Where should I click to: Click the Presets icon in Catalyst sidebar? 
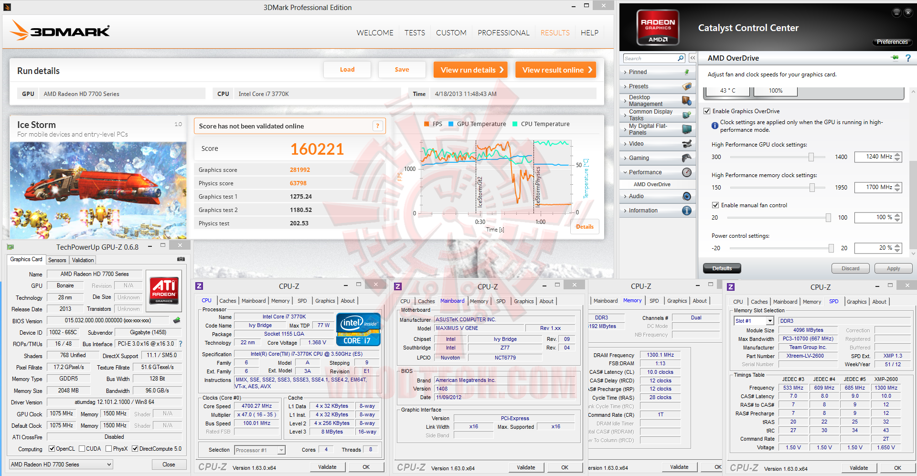(687, 86)
